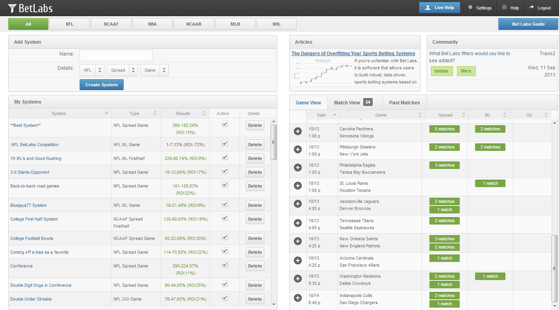Screen dimensions: 559x310
Task: Toggle Active for **Best System**
Action: click(225, 124)
